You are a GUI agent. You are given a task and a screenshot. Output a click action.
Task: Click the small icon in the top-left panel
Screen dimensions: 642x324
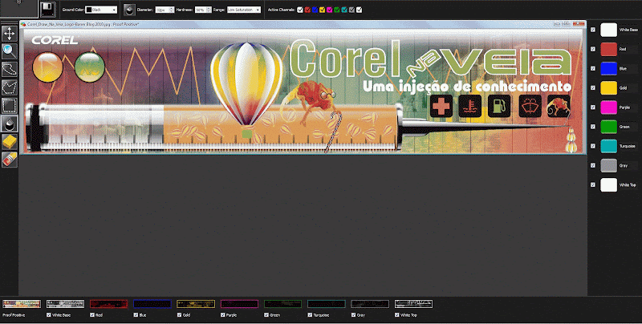pos(18,2)
